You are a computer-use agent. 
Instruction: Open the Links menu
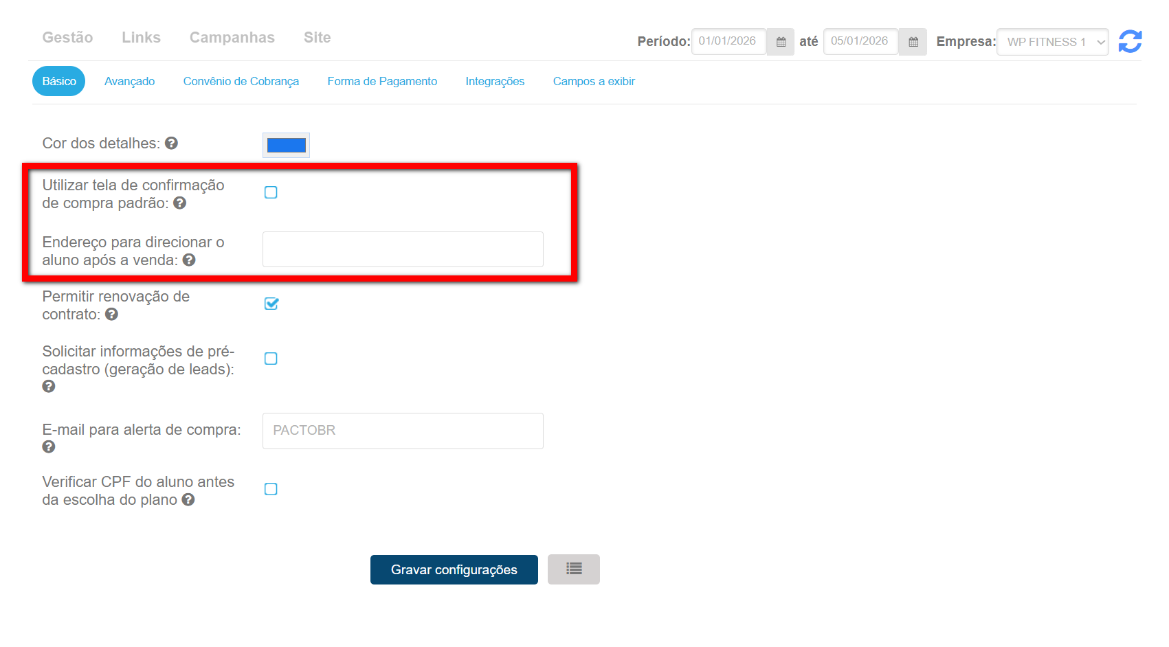pyautogui.click(x=141, y=38)
